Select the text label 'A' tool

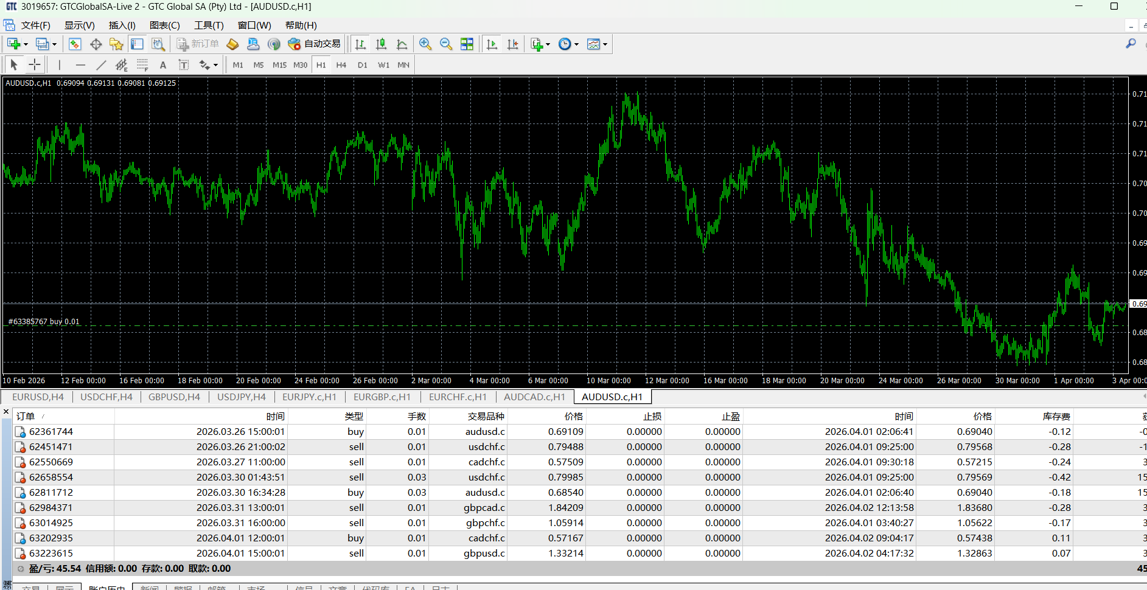click(x=162, y=65)
